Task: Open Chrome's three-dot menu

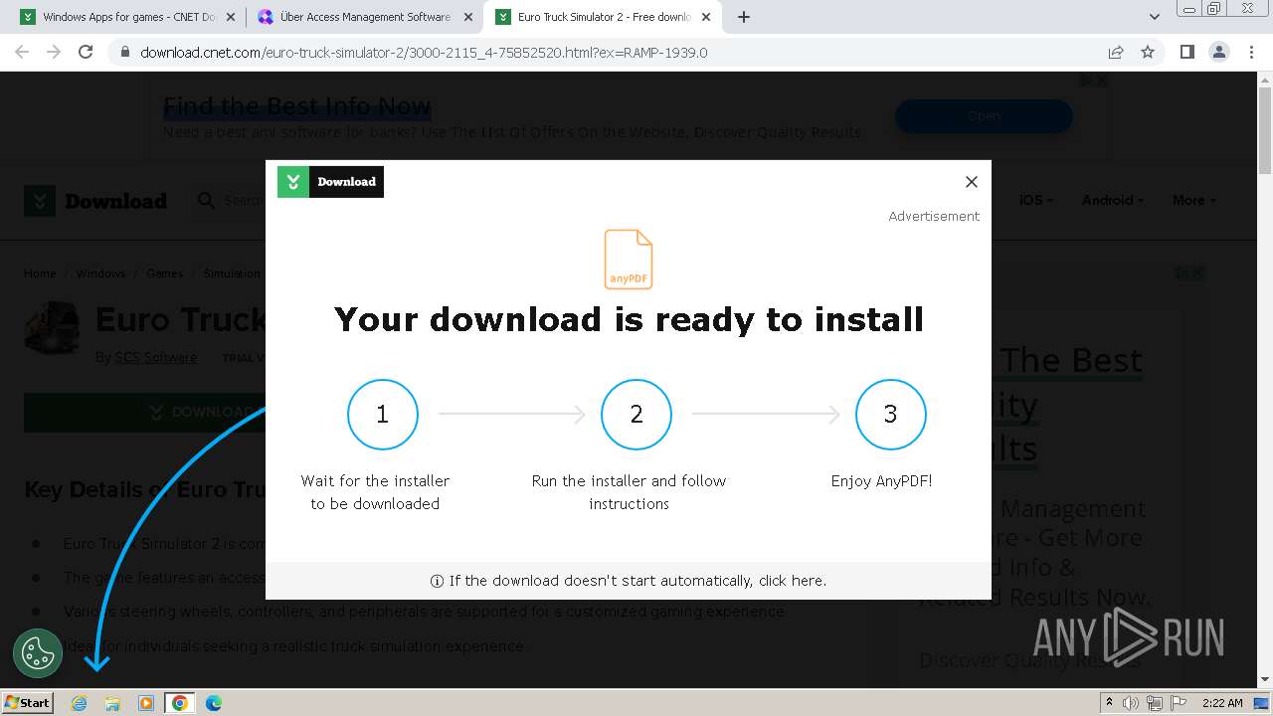Action: point(1250,52)
